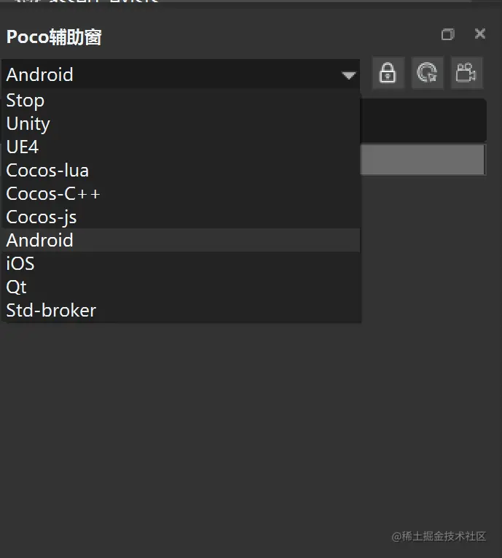Click the gray search input field
The height and width of the screenshot is (558, 502).
click(423, 160)
